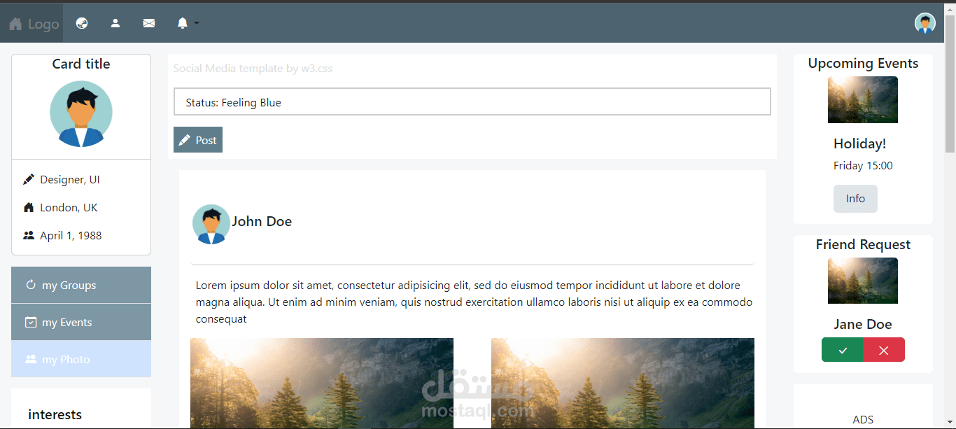Screen dimensions: 956x429
Task: Click the people icon beside April 1, 1988
Action: pos(29,235)
